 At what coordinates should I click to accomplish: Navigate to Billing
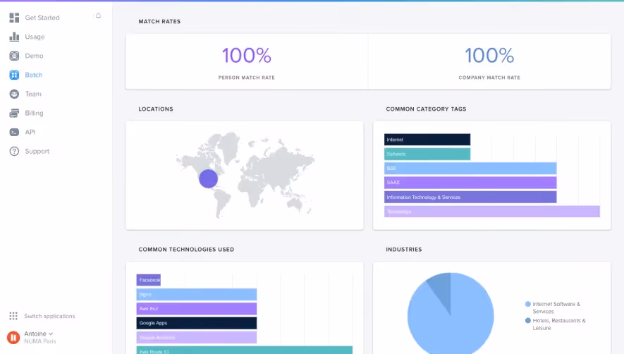34,113
